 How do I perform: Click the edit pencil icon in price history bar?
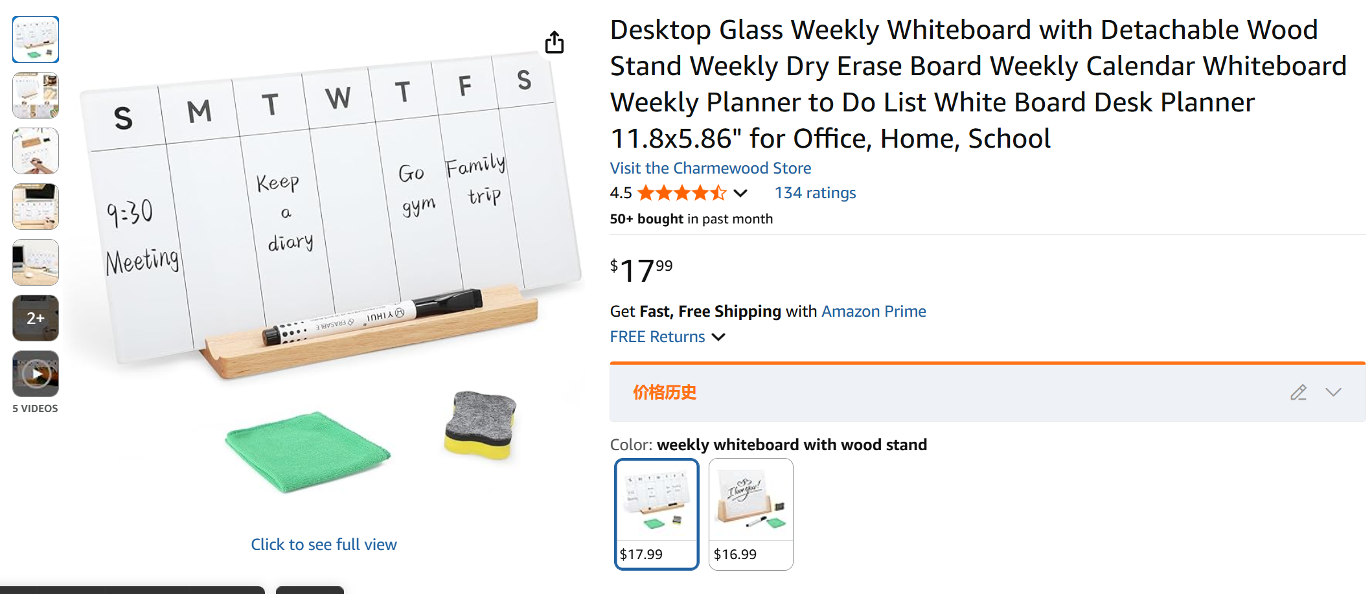1298,393
